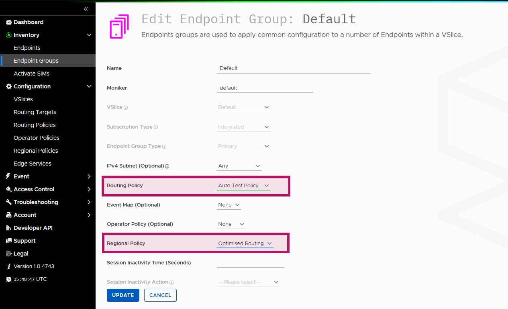Open the Regional Policy dropdown

point(245,244)
